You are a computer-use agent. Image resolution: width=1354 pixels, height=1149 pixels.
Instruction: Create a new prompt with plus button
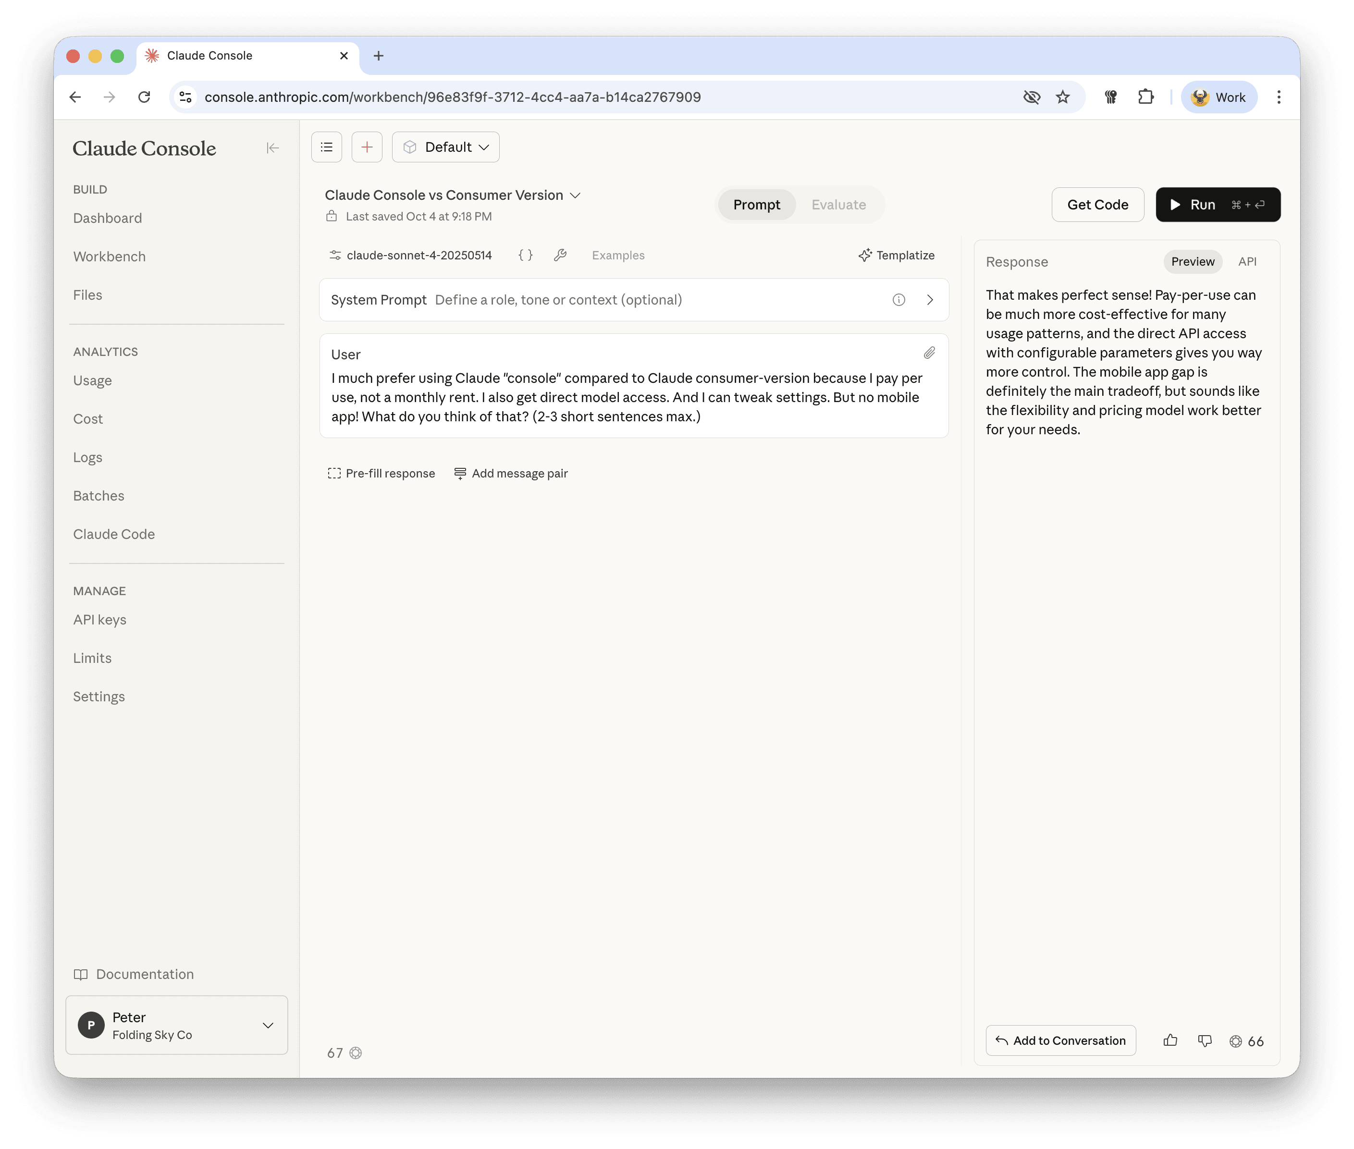point(367,147)
